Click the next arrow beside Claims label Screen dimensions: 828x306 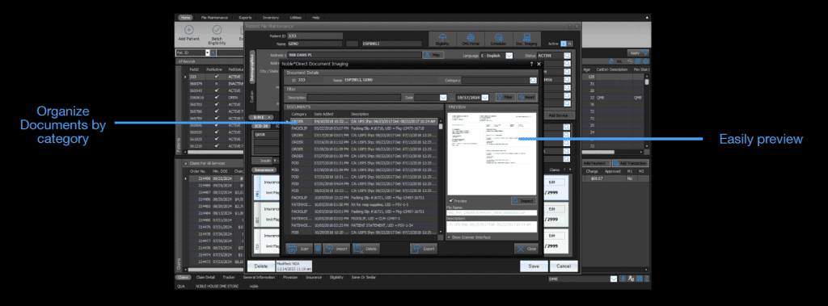(570, 170)
